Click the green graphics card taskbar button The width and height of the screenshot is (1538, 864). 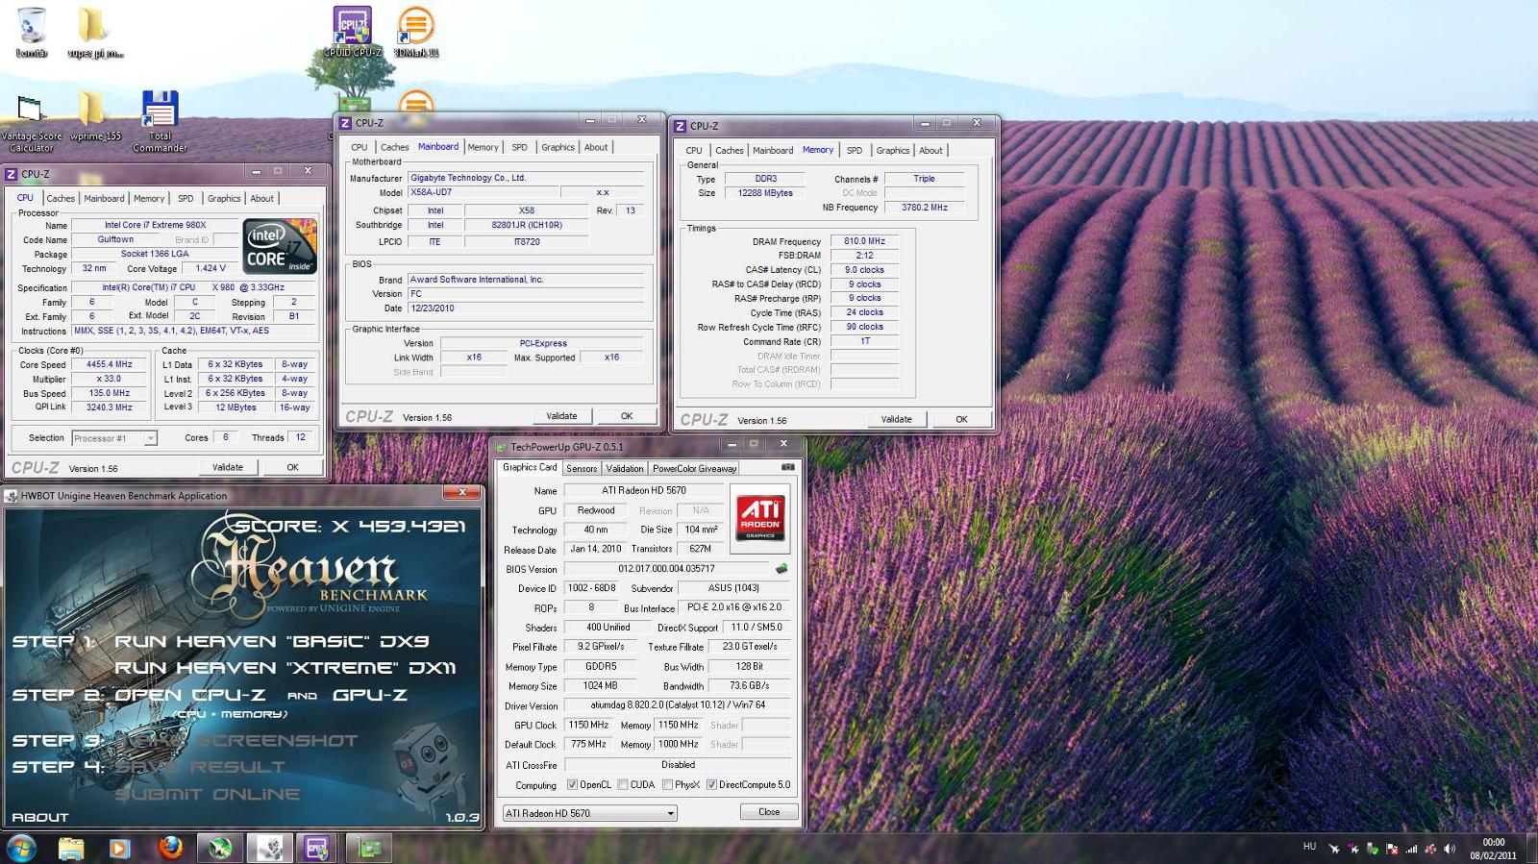point(370,848)
